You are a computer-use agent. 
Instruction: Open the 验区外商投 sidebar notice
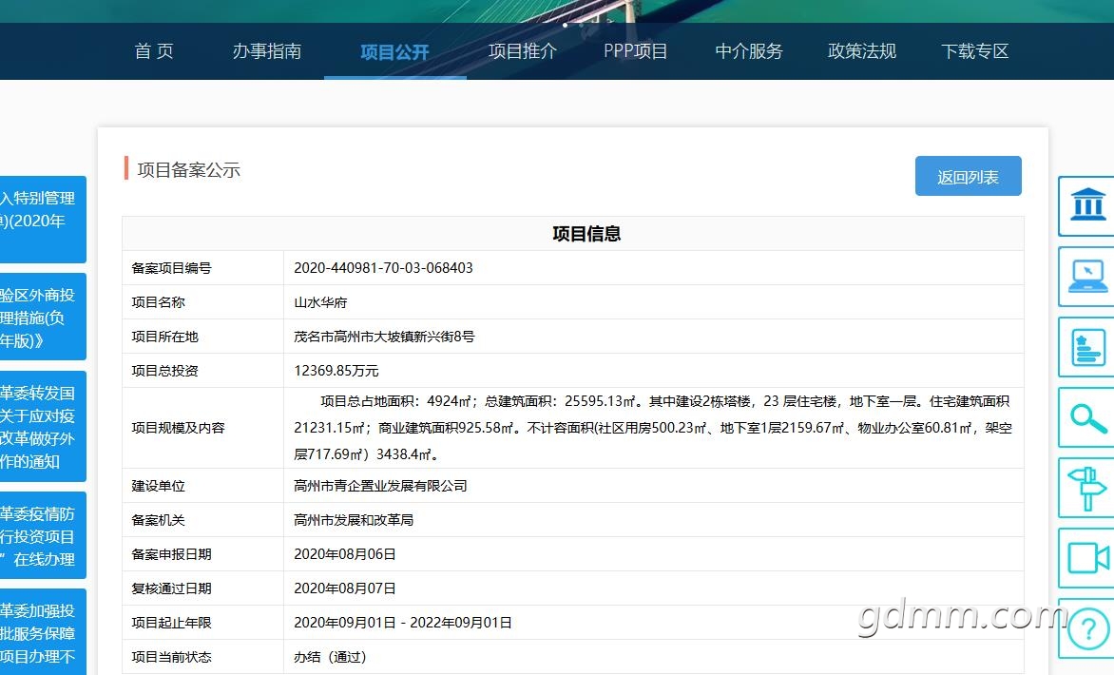click(43, 317)
